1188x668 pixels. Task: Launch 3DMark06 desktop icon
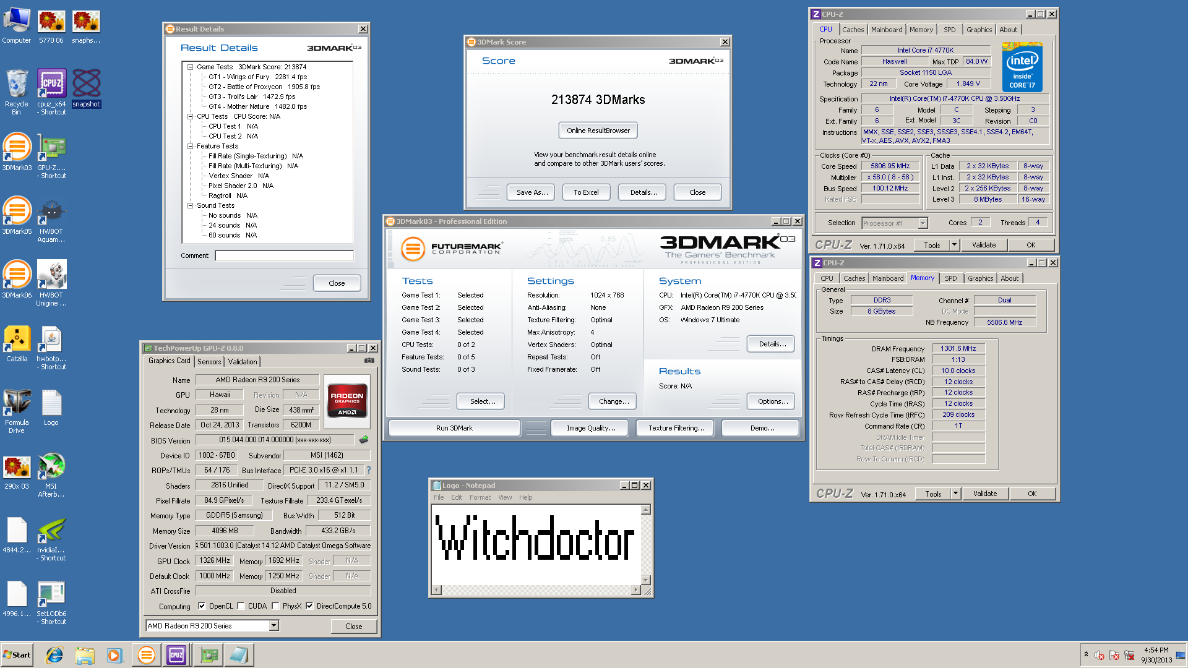[x=17, y=279]
